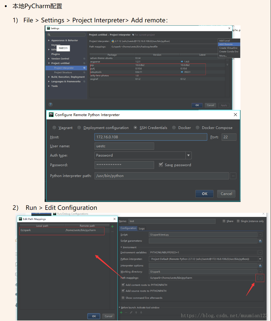Click project-scope icon beside Version Control

click(x=84, y=59)
